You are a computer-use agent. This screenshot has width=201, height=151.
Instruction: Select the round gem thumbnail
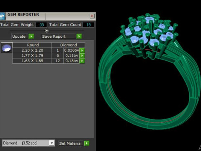pos(7,48)
